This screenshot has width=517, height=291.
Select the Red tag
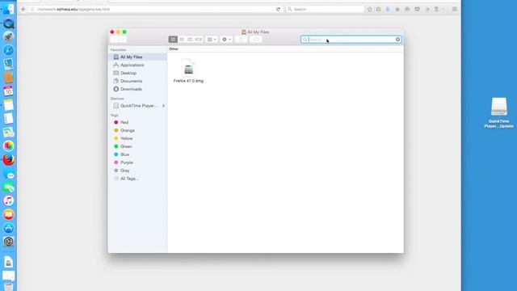coord(137,122)
